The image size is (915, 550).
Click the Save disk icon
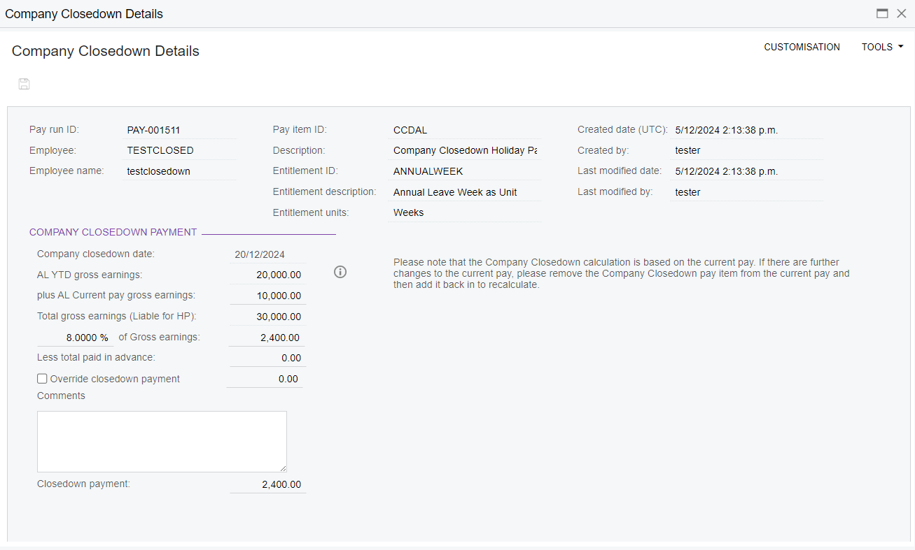point(24,85)
